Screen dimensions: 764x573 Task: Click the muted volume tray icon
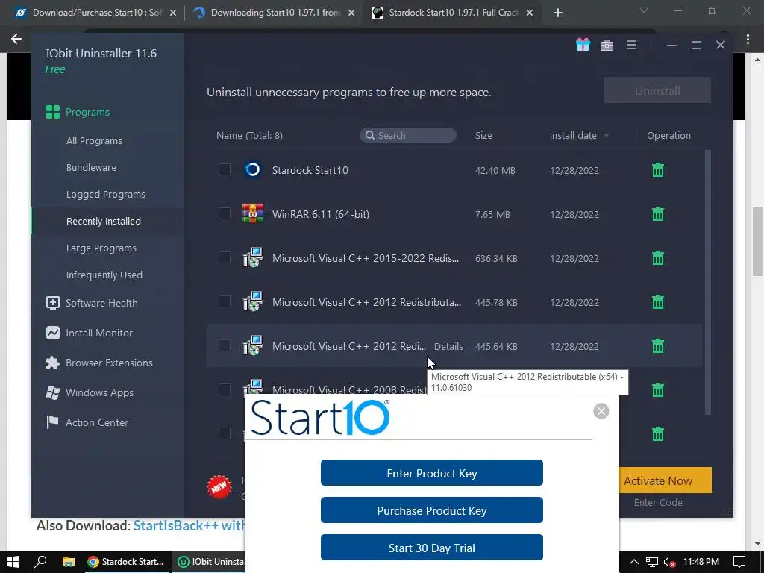point(670,562)
